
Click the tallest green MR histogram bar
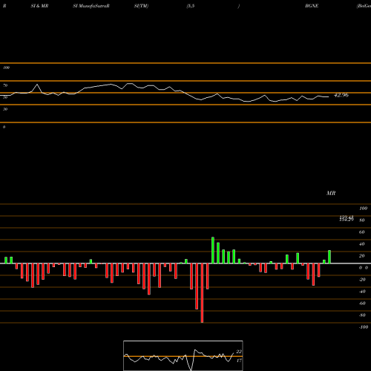pyautogui.click(x=213, y=250)
